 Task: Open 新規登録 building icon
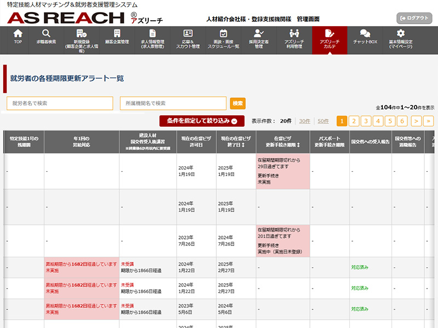coord(82,33)
